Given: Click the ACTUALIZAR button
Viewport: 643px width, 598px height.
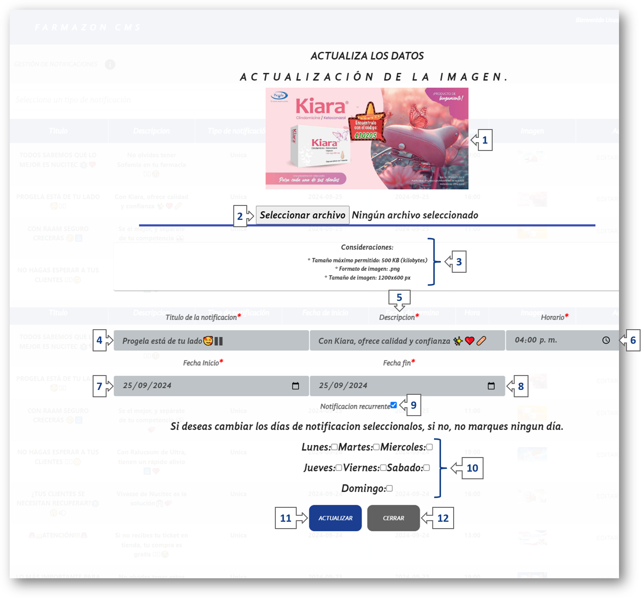Looking at the screenshot, I should [335, 518].
